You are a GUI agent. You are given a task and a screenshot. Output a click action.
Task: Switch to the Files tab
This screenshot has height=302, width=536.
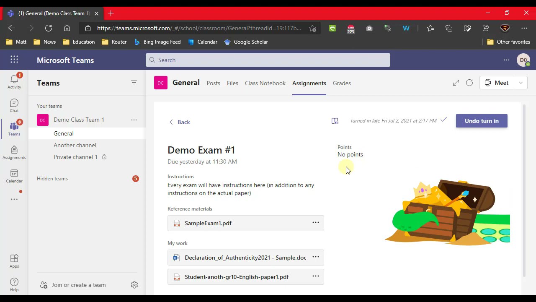[x=232, y=83]
